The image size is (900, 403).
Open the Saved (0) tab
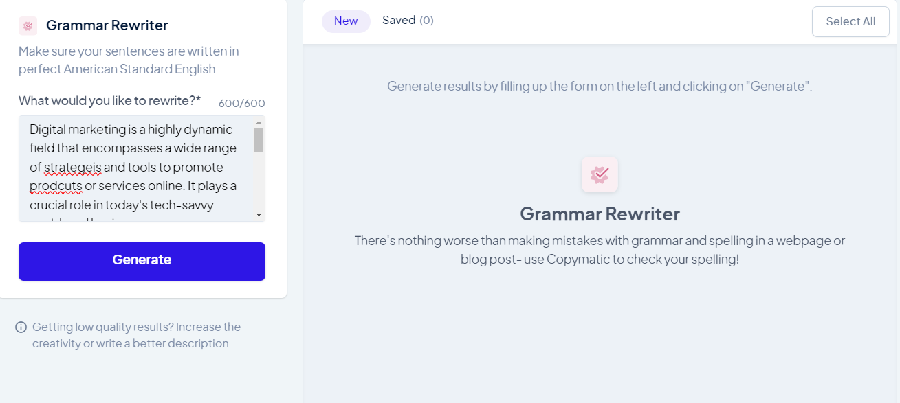pos(408,21)
